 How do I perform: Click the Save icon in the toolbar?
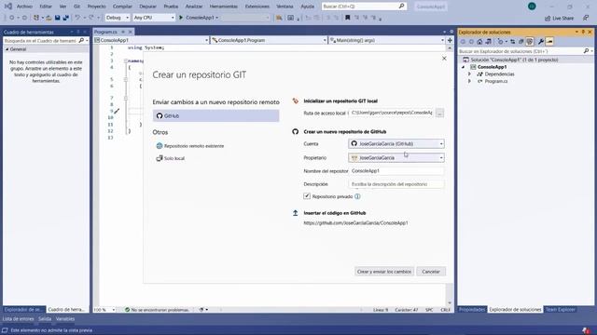point(58,18)
